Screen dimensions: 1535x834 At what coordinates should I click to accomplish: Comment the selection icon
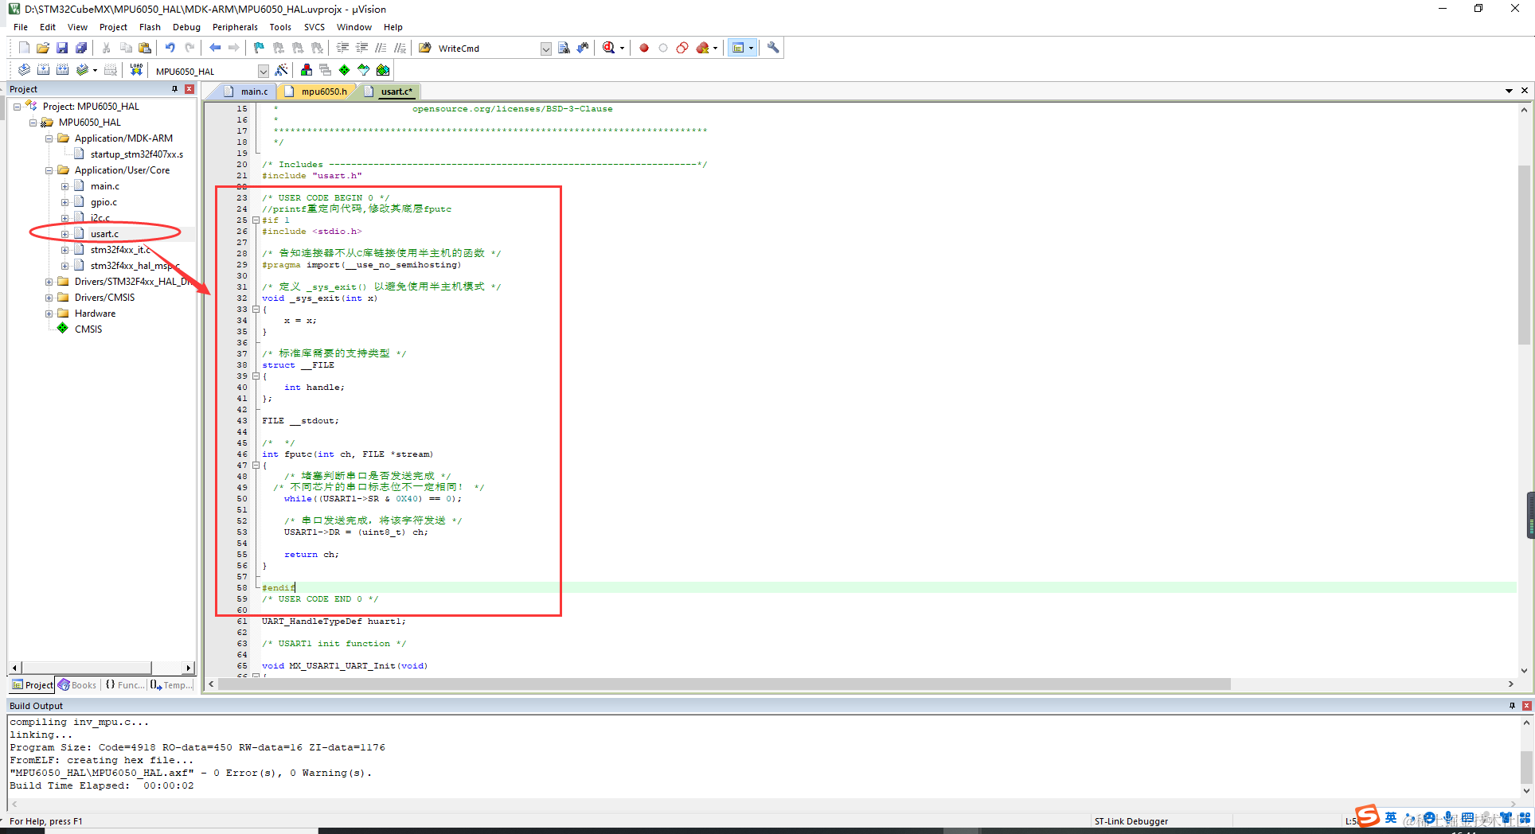(381, 48)
